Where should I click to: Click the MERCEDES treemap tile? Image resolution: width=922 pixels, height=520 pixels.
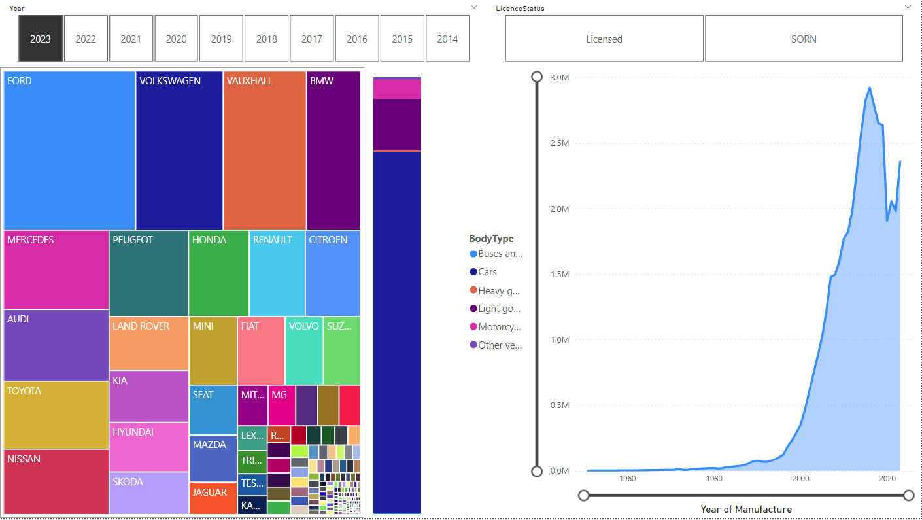(x=56, y=269)
